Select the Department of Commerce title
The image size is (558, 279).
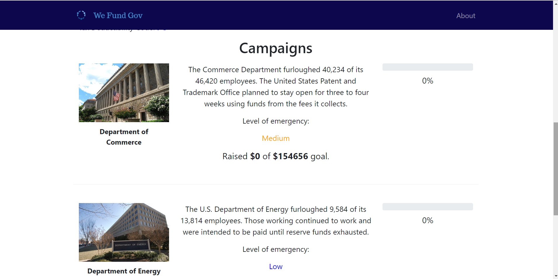point(124,137)
